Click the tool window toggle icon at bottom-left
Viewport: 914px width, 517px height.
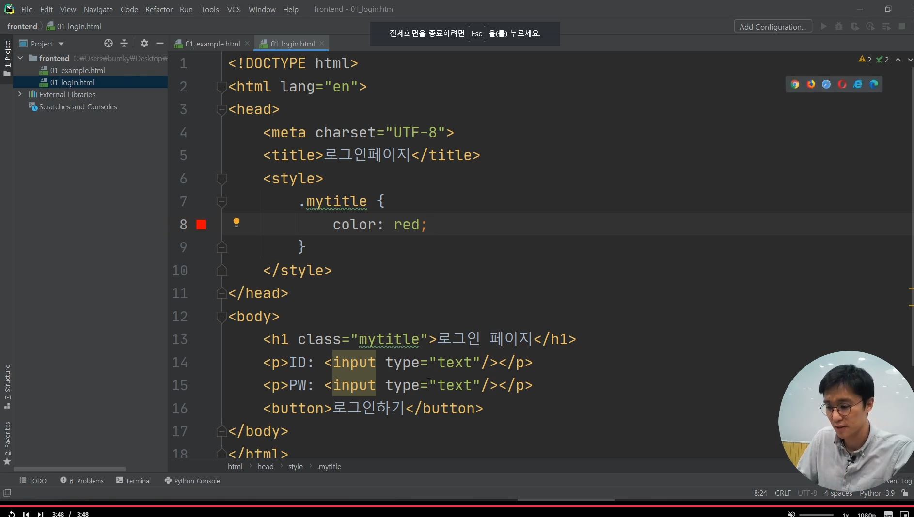[7, 493]
